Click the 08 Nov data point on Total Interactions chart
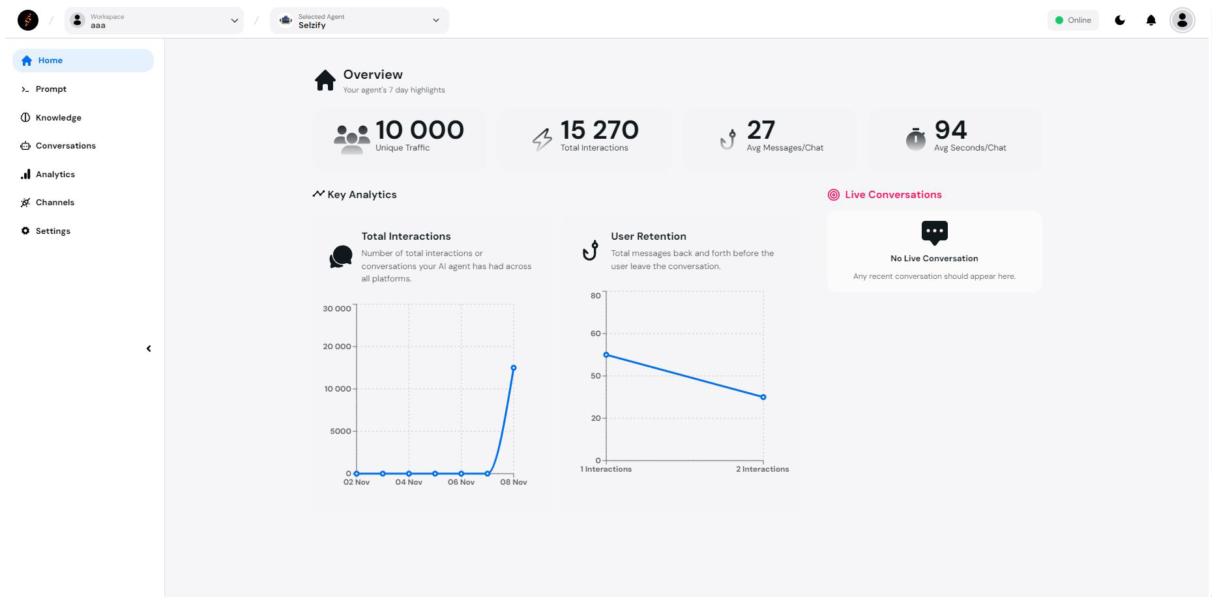Image resolution: width=1219 pixels, height=602 pixels. coord(514,368)
